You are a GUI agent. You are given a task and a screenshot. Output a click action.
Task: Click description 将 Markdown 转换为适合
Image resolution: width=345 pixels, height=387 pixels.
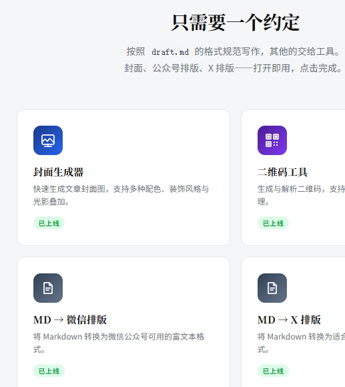coord(301,343)
